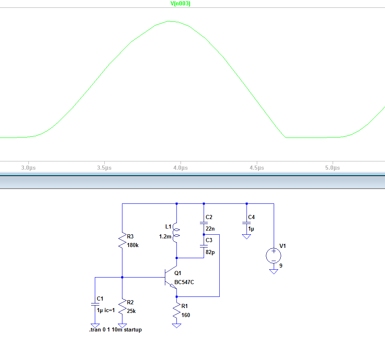Image resolution: width=385 pixels, height=350 pixels.
Task: Select the 1µ ic=1 value text
Action: coord(106,310)
